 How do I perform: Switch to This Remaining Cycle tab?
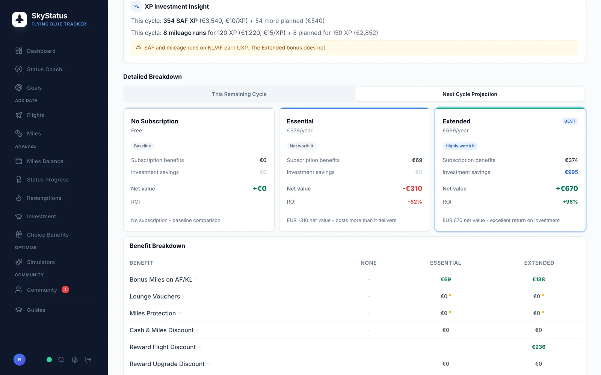pyautogui.click(x=239, y=94)
